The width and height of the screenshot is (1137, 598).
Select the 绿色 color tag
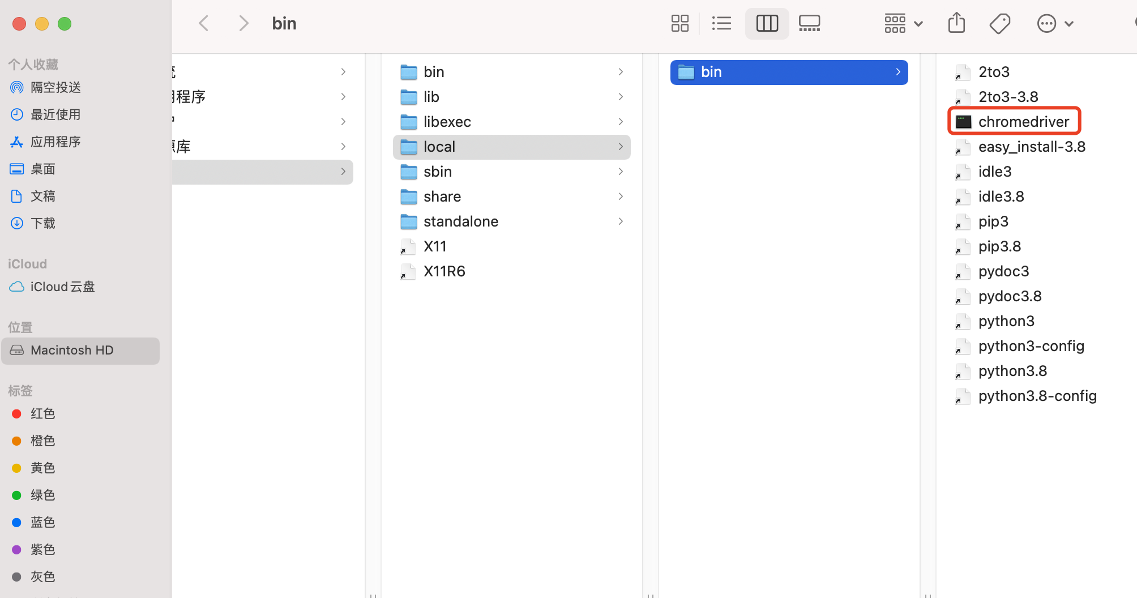[x=42, y=495]
